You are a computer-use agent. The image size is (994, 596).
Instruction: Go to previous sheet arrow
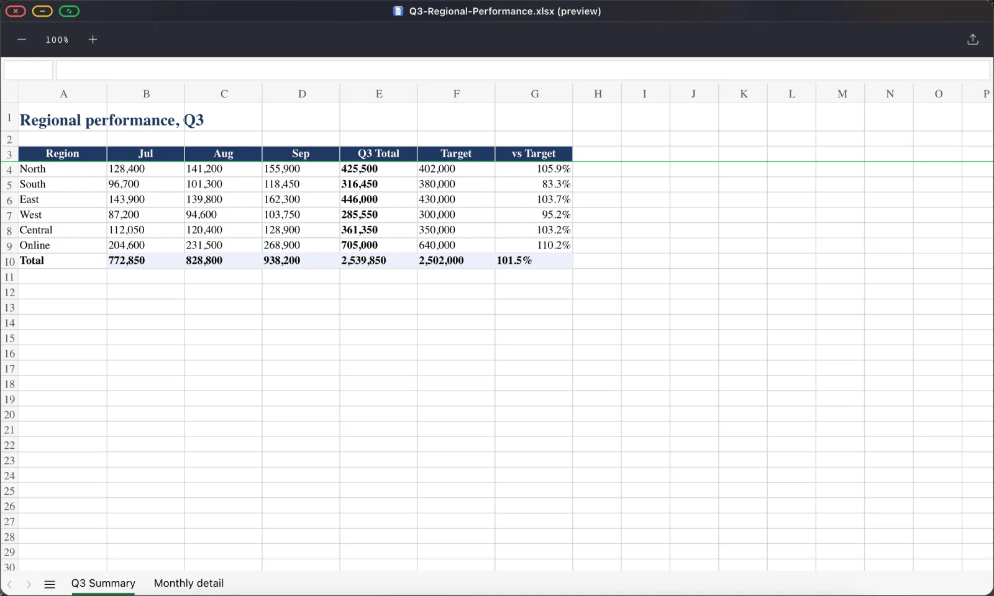pyautogui.click(x=9, y=584)
